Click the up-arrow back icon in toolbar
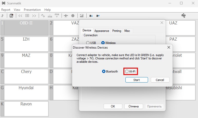The image size is (198, 118). [3, 16]
